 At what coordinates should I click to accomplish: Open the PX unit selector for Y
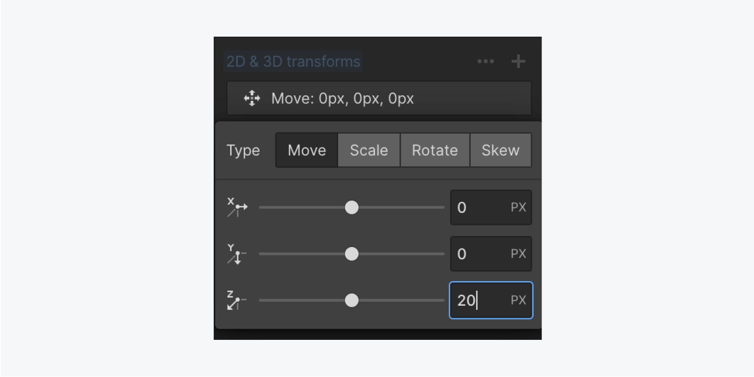point(518,254)
